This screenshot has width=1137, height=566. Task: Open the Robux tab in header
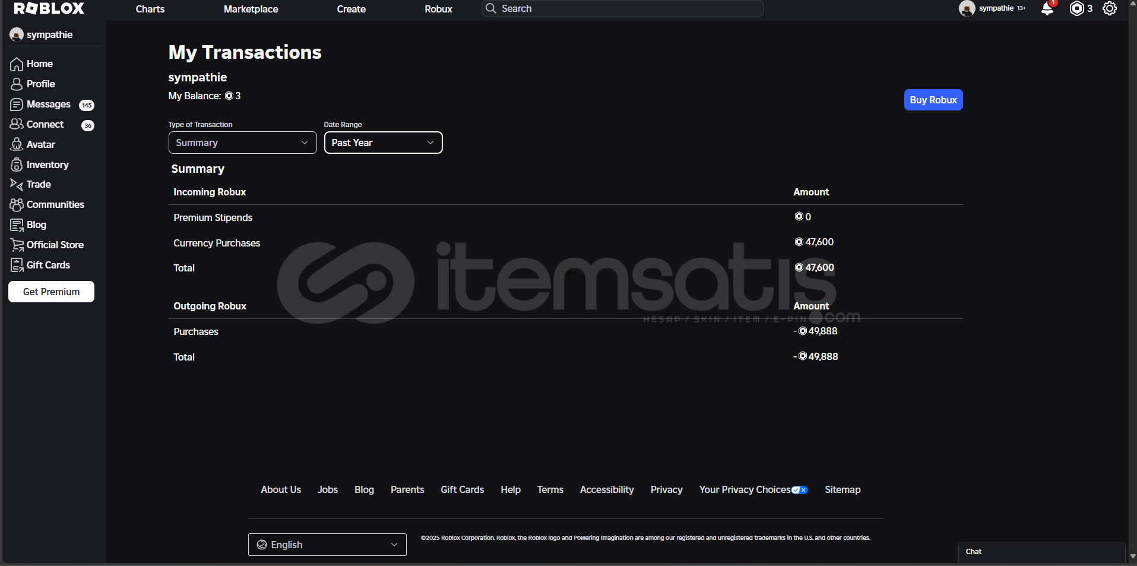coord(439,9)
